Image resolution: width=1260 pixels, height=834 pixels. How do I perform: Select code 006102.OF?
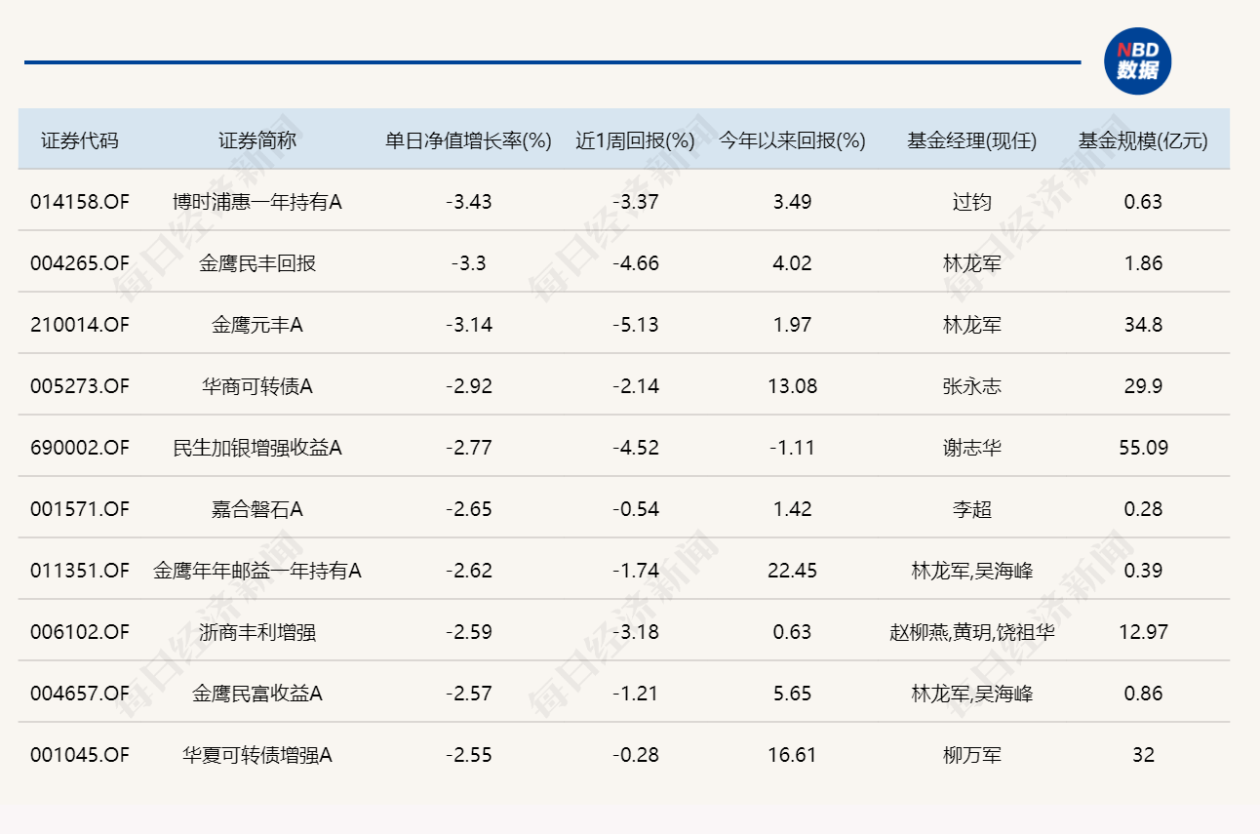tap(80, 632)
